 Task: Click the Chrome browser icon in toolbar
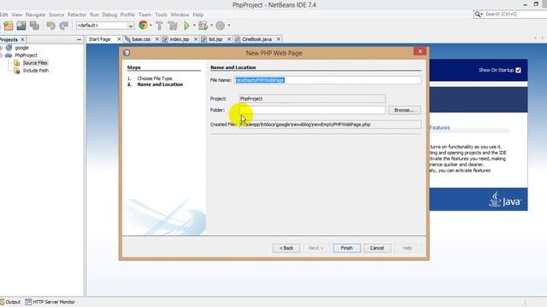point(143,25)
